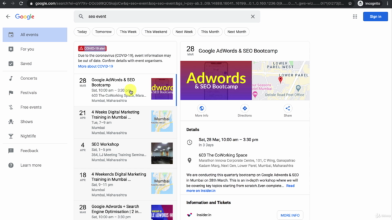This screenshot has width=392, height=220.
Task: Click Mumbai map thumbnail for 21 Apr event
Action: (162, 121)
